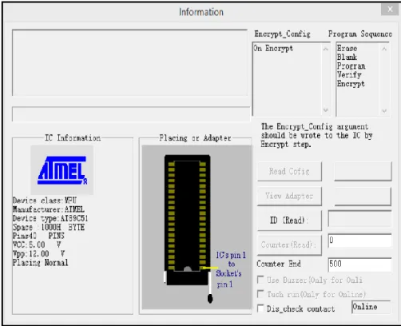Click the ID (Read) button
This screenshot has width=401, height=326.
pyautogui.click(x=289, y=221)
